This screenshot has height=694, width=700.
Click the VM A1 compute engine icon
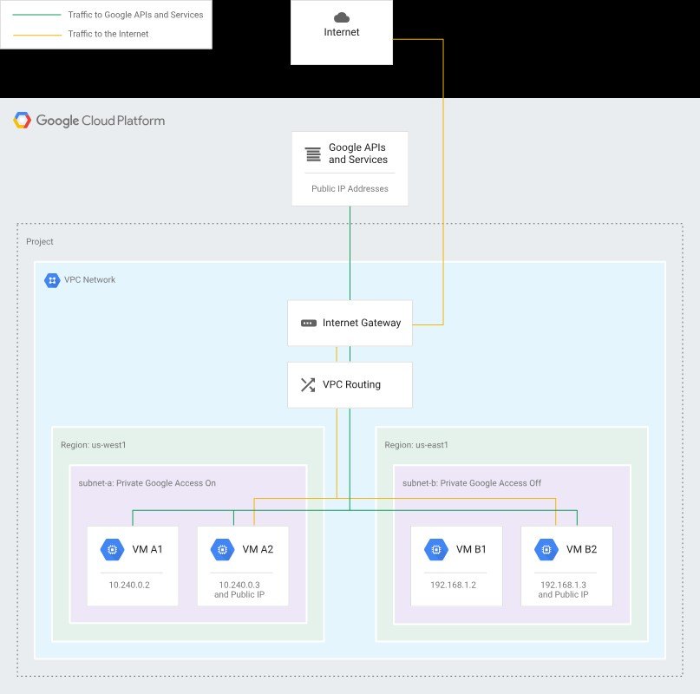[113, 549]
